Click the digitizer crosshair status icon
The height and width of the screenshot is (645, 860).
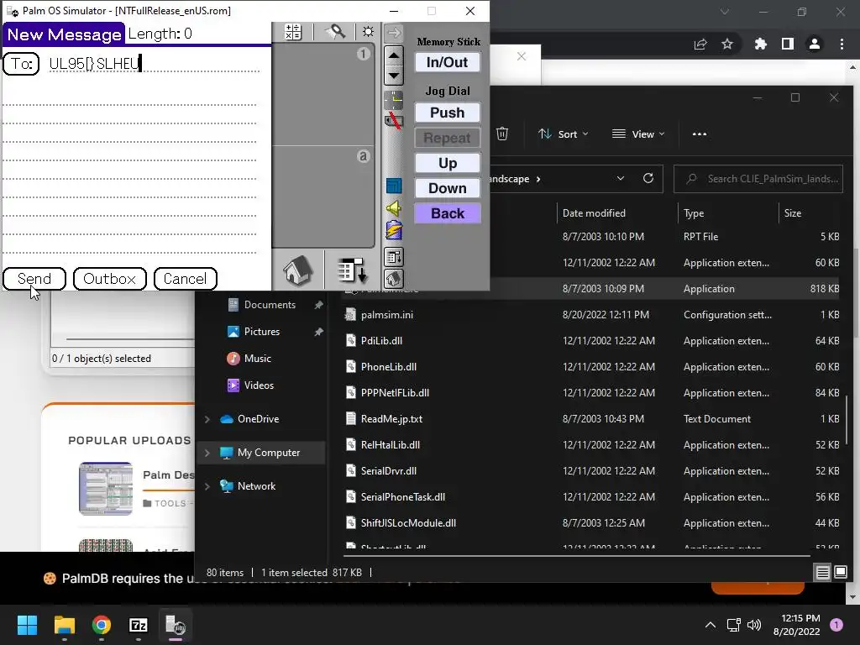point(394,99)
